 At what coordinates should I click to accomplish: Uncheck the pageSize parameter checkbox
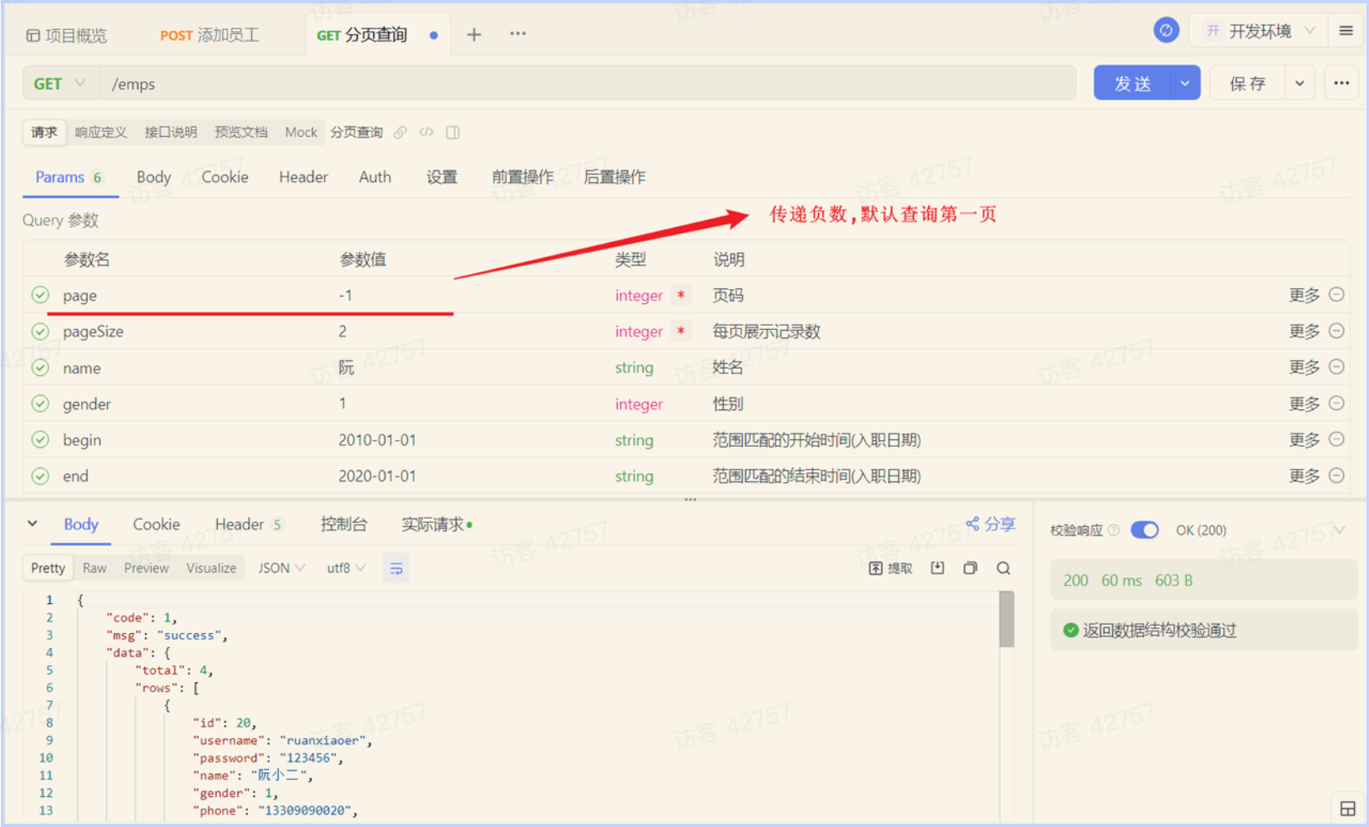[x=40, y=332]
